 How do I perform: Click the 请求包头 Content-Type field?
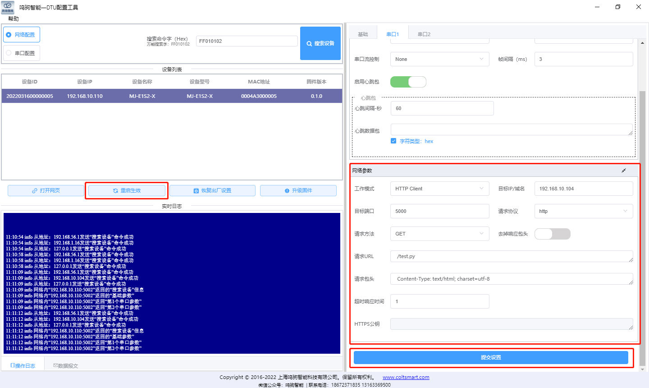[x=512, y=279]
